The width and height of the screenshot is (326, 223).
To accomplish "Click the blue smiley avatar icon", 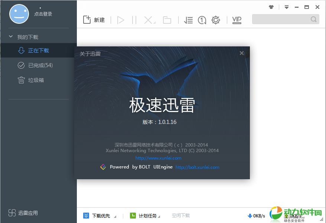I will 19,14.
